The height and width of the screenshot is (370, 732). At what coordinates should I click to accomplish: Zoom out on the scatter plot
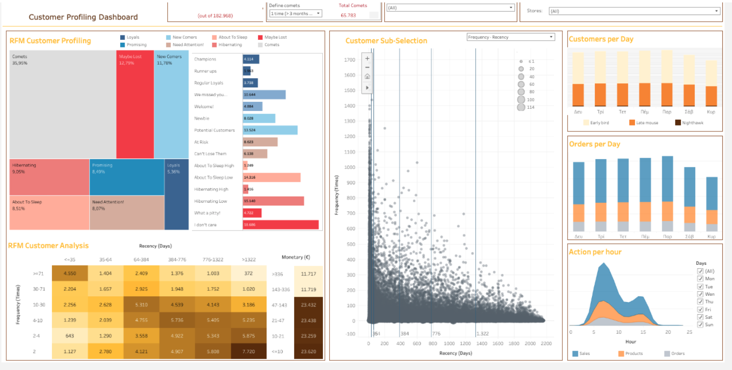[x=367, y=67]
